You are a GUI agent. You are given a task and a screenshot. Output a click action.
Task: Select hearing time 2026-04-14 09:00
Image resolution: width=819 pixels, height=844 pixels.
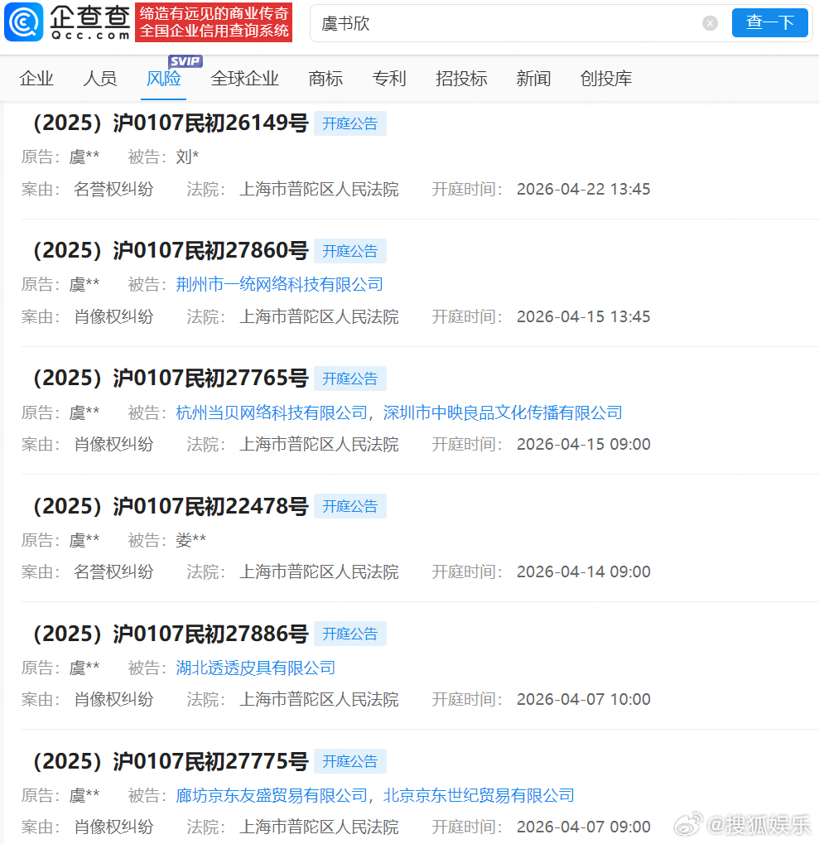click(583, 572)
